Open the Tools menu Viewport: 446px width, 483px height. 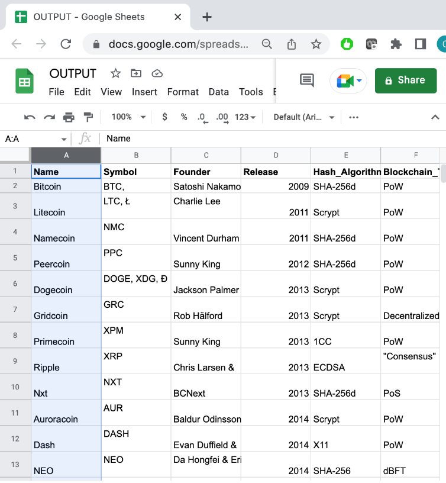point(251,92)
